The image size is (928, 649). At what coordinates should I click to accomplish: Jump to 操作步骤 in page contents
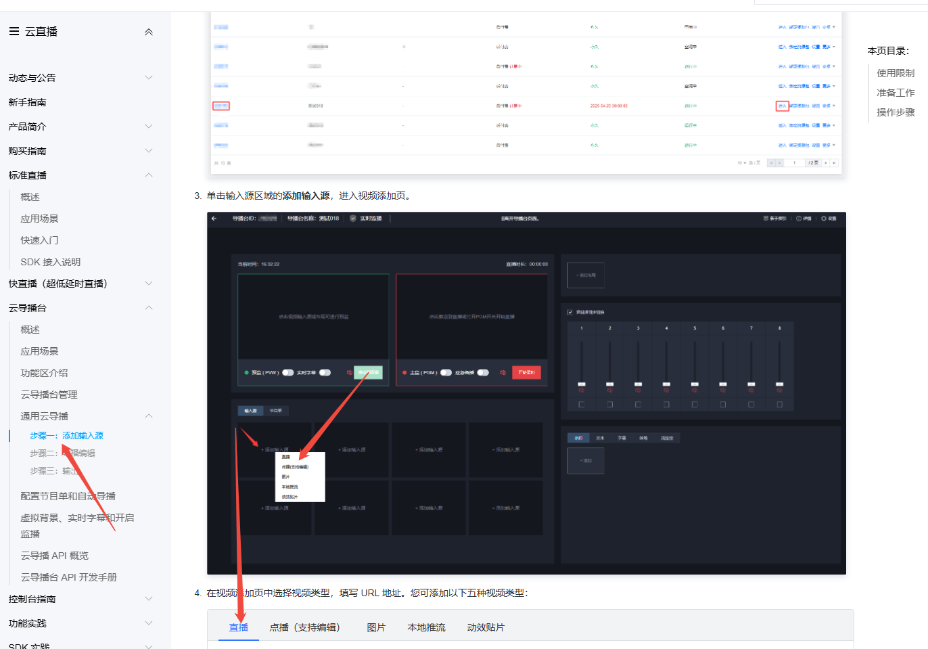click(896, 112)
